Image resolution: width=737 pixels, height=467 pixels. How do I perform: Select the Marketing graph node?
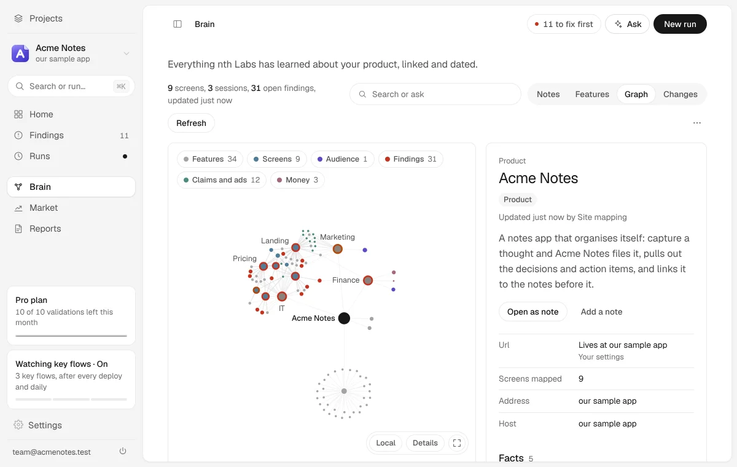337,249
